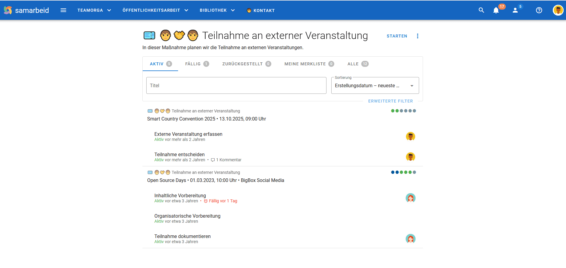Open the Sortierung dropdown

click(x=375, y=86)
